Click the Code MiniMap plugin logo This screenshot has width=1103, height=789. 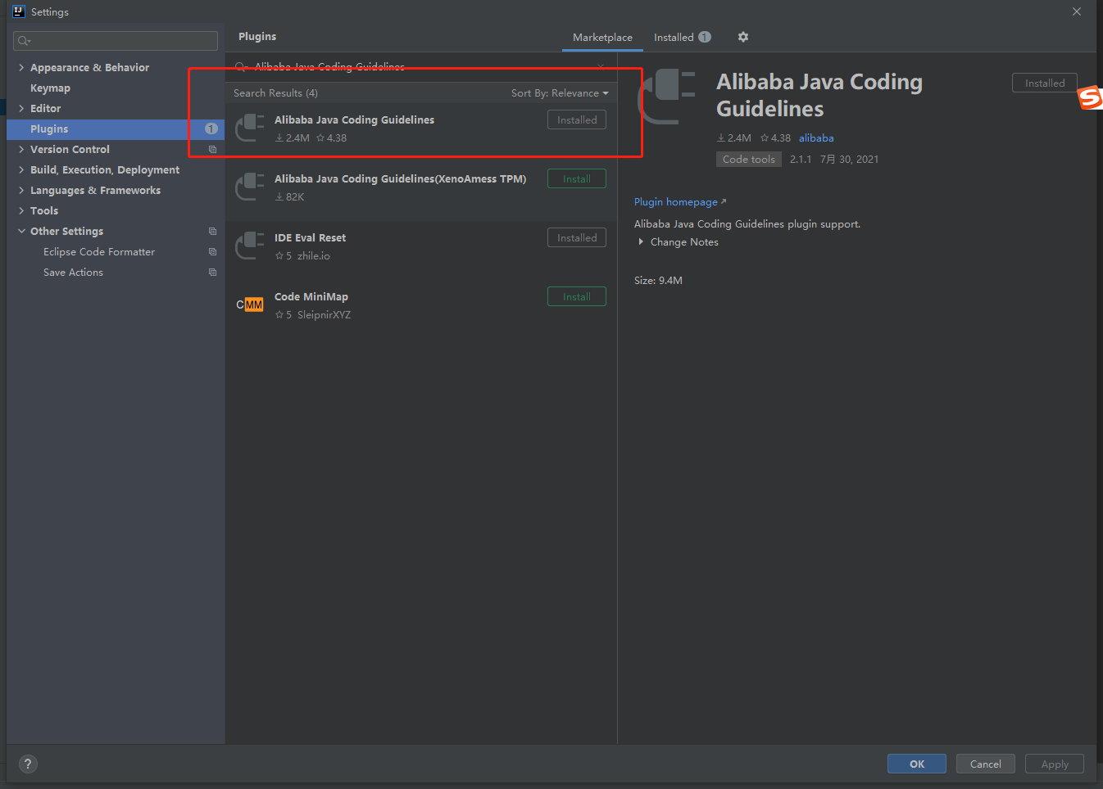[x=250, y=304]
